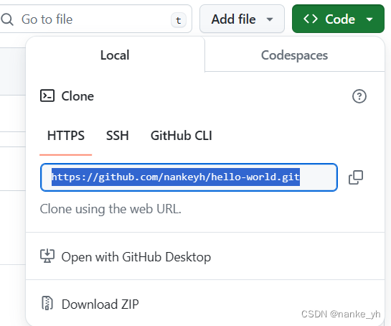Click the 't' keyboard shortcut badge

(179, 20)
